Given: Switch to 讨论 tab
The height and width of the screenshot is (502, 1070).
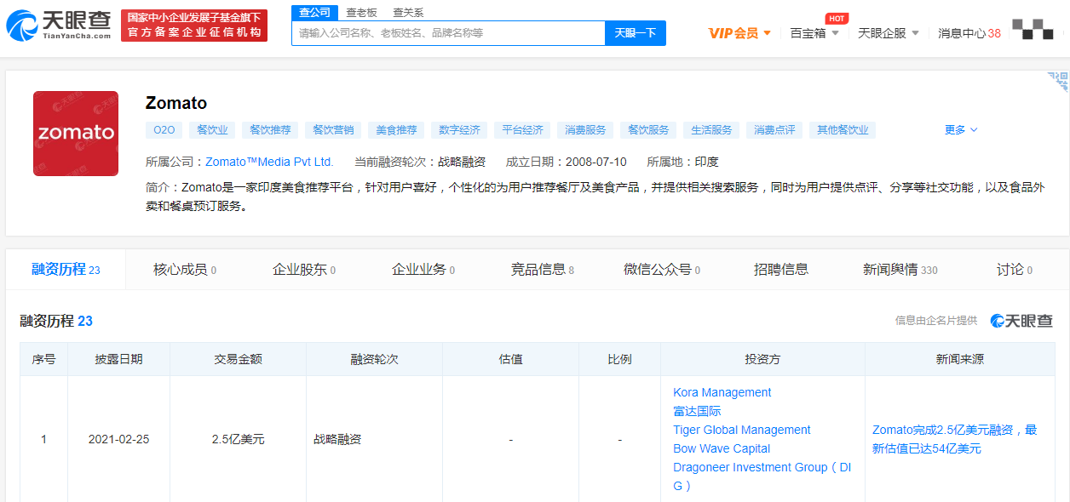Looking at the screenshot, I should pos(1015,270).
